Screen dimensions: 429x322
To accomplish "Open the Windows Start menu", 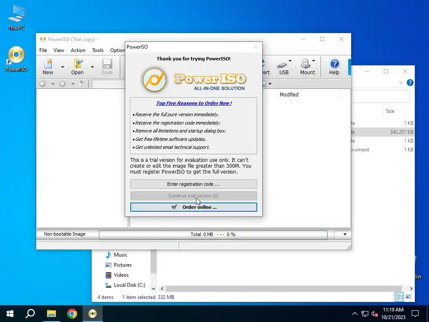I will point(10,314).
